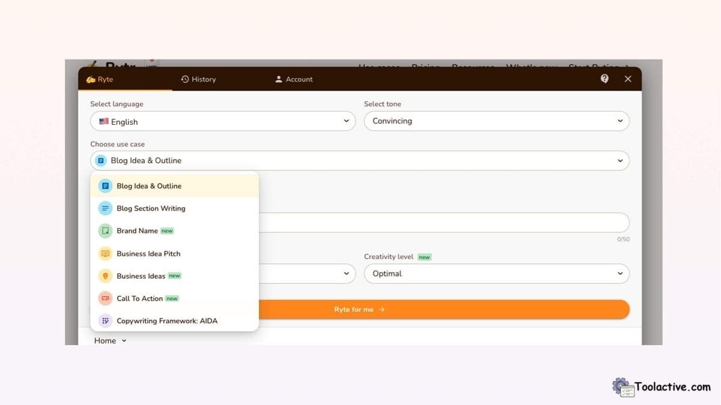The width and height of the screenshot is (721, 405).
Task: Open the Select language dropdown
Action: pos(223,121)
